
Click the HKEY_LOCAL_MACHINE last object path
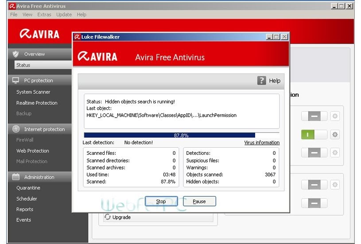tap(161, 115)
